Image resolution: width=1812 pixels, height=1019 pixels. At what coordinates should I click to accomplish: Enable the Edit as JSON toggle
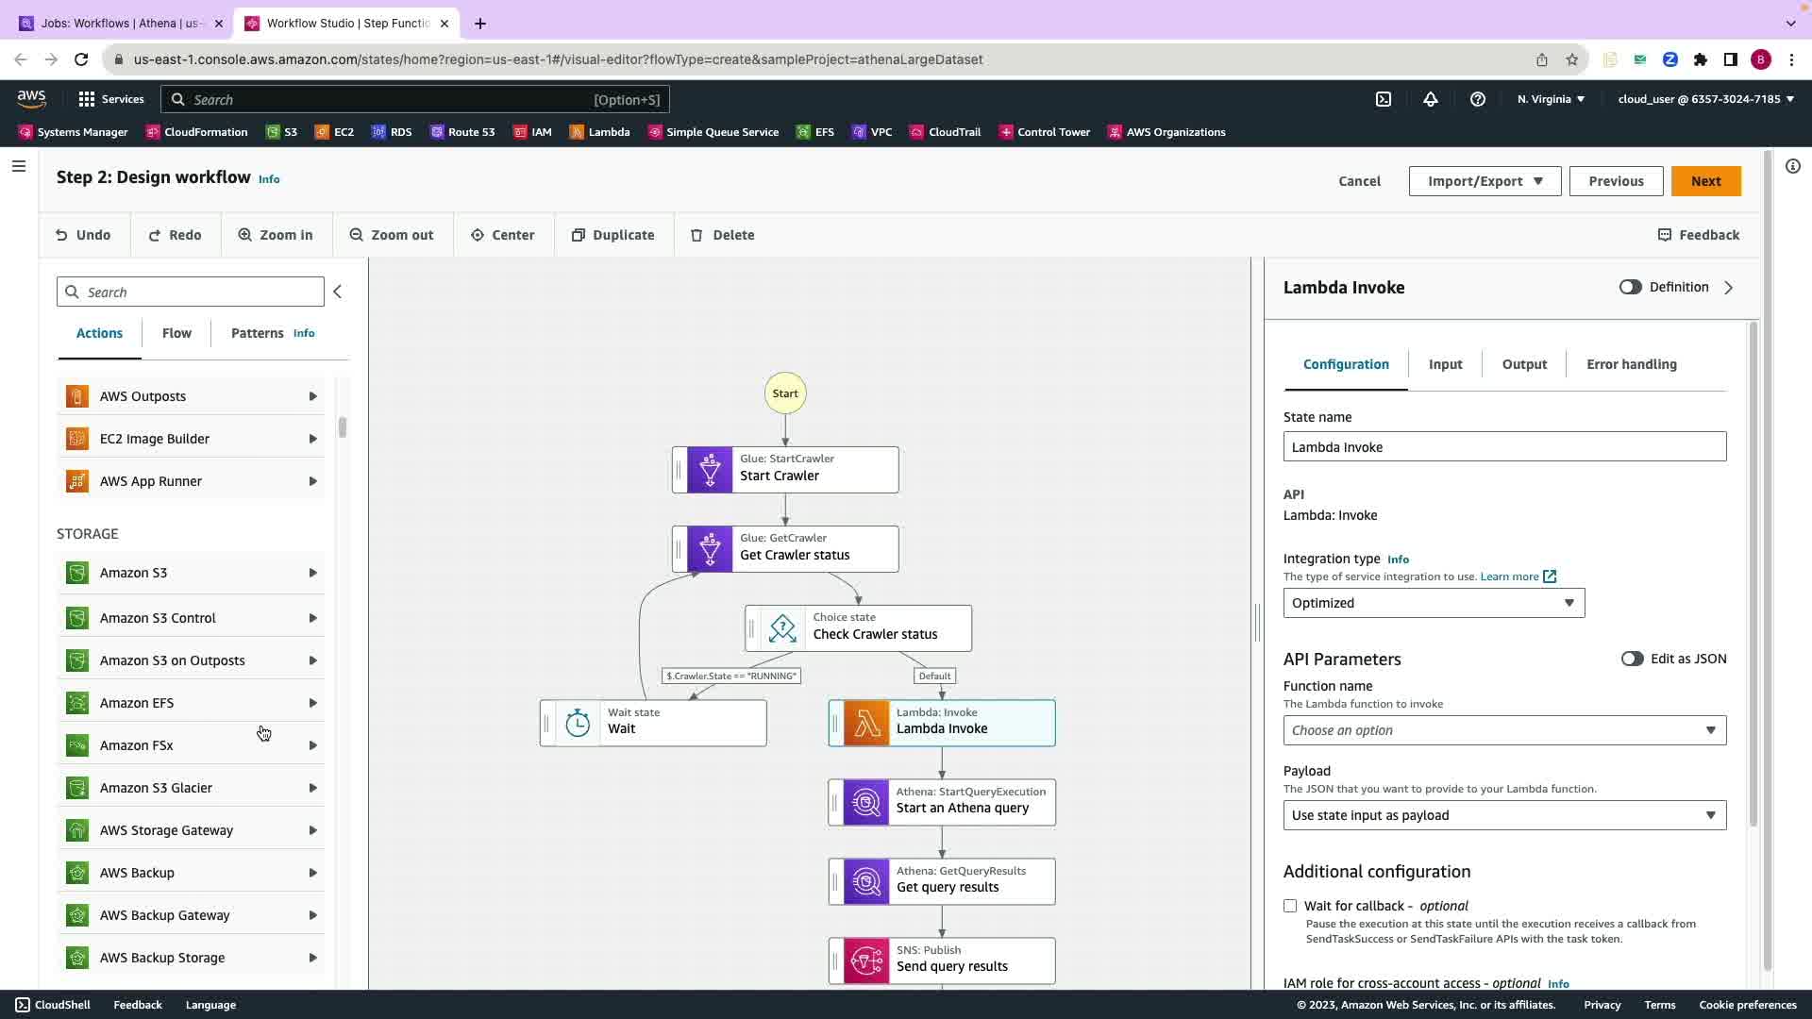click(1632, 660)
